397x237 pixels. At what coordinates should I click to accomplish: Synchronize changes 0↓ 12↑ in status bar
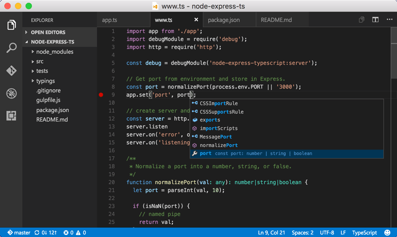(46, 232)
